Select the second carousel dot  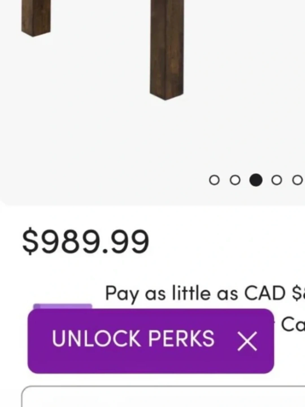235,180
